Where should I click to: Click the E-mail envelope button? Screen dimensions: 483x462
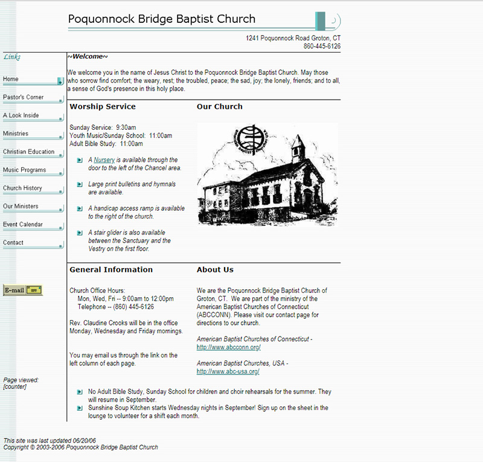coord(23,290)
